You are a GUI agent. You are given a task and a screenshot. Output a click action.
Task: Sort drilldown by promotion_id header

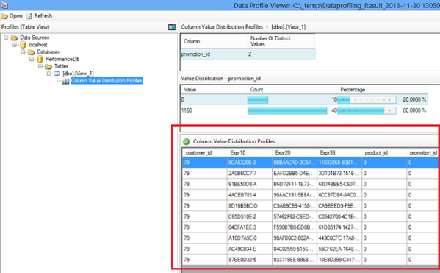pyautogui.click(x=423, y=152)
